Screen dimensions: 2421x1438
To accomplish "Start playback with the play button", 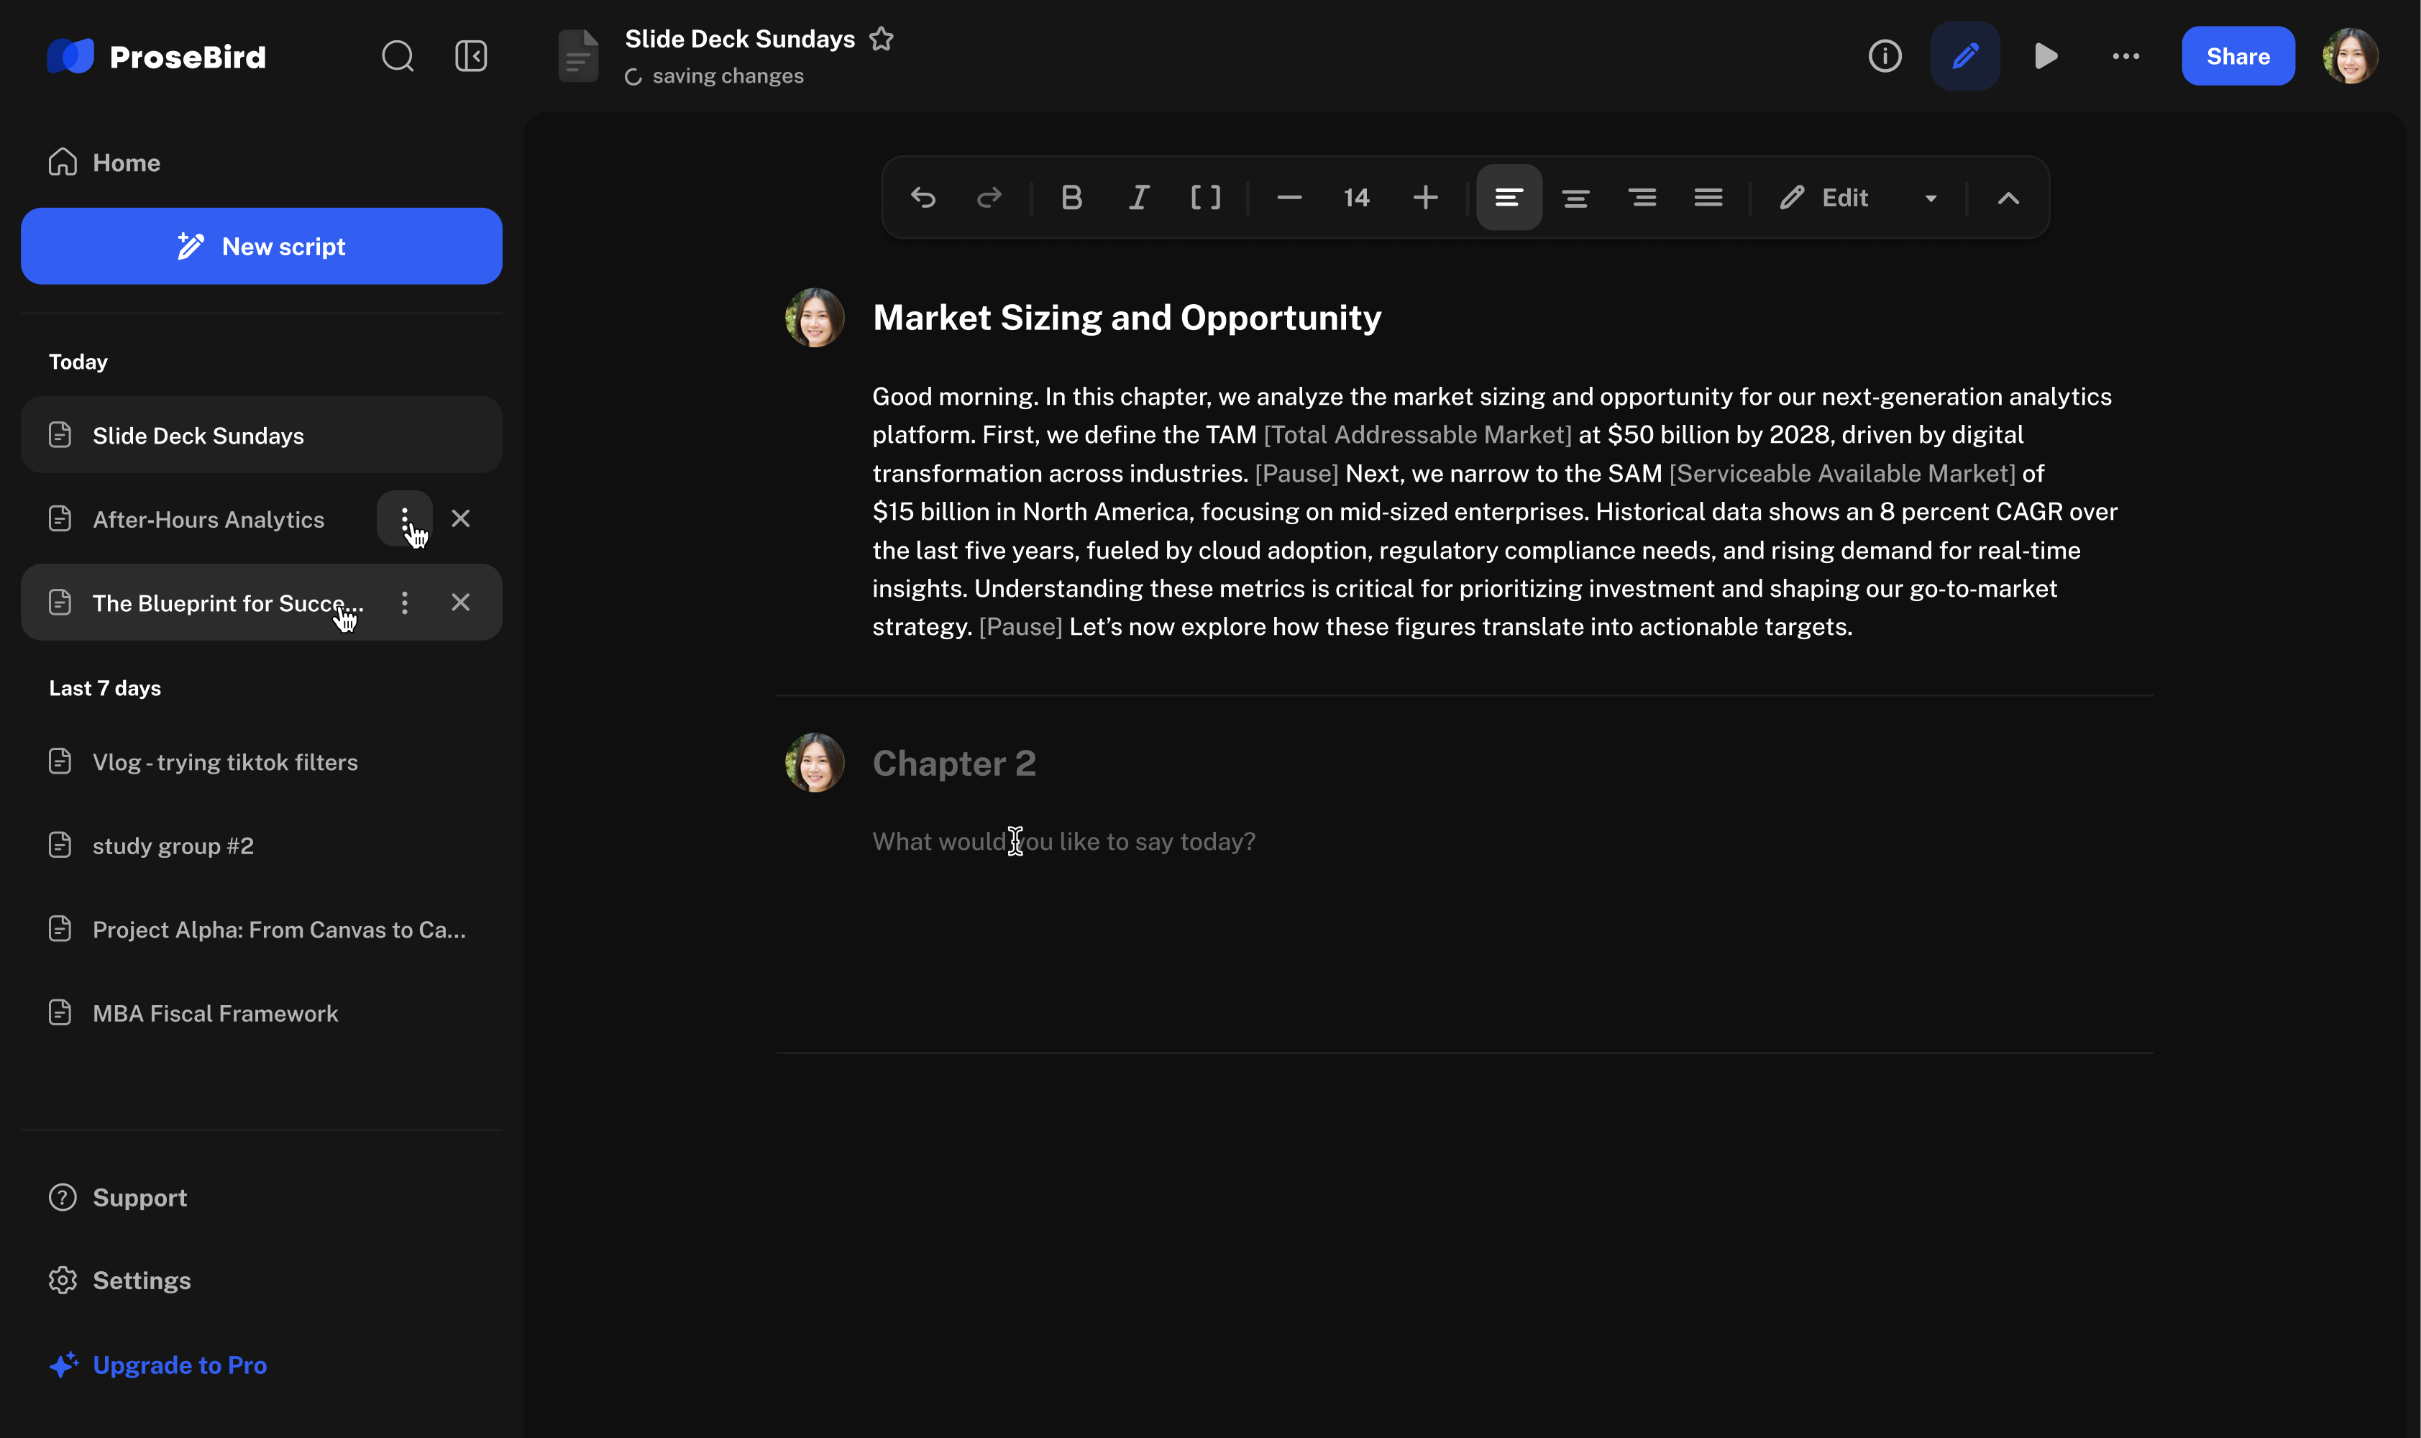I will click(x=2046, y=56).
